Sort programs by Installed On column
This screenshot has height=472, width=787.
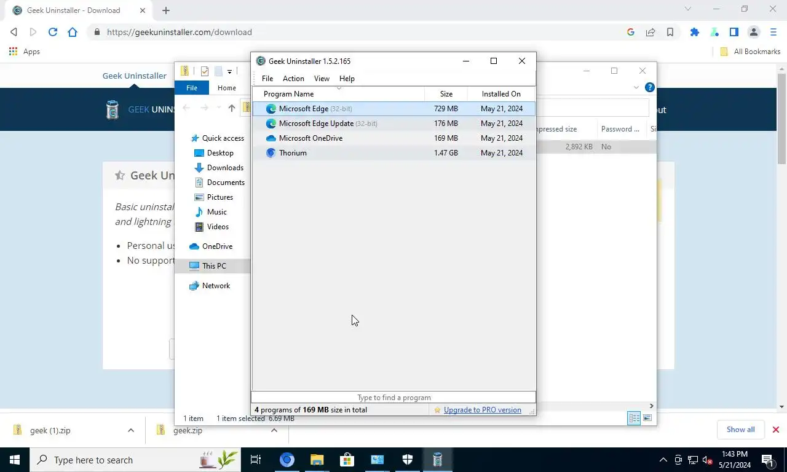pos(501,94)
